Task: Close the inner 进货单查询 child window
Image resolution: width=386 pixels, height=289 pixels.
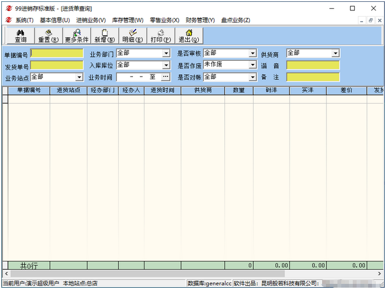Action: coord(380,20)
